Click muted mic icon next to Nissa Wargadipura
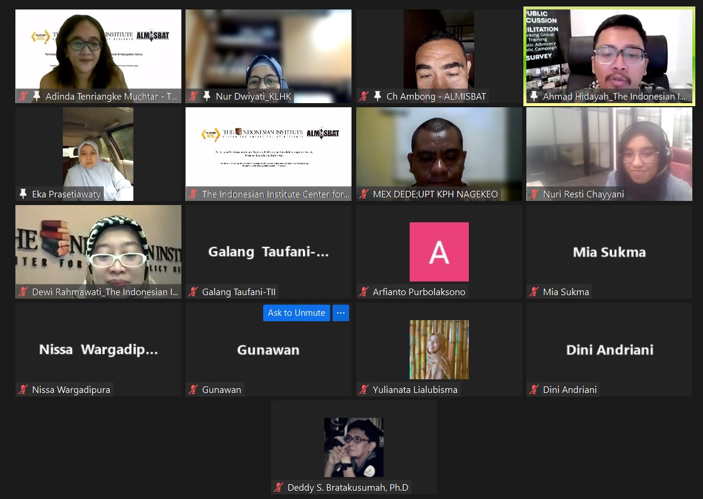This screenshot has width=703, height=499. [x=24, y=389]
